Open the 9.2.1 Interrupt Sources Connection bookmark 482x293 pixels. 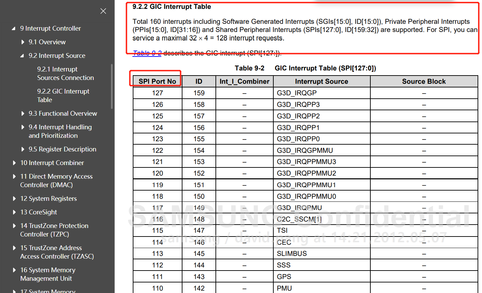(65, 74)
